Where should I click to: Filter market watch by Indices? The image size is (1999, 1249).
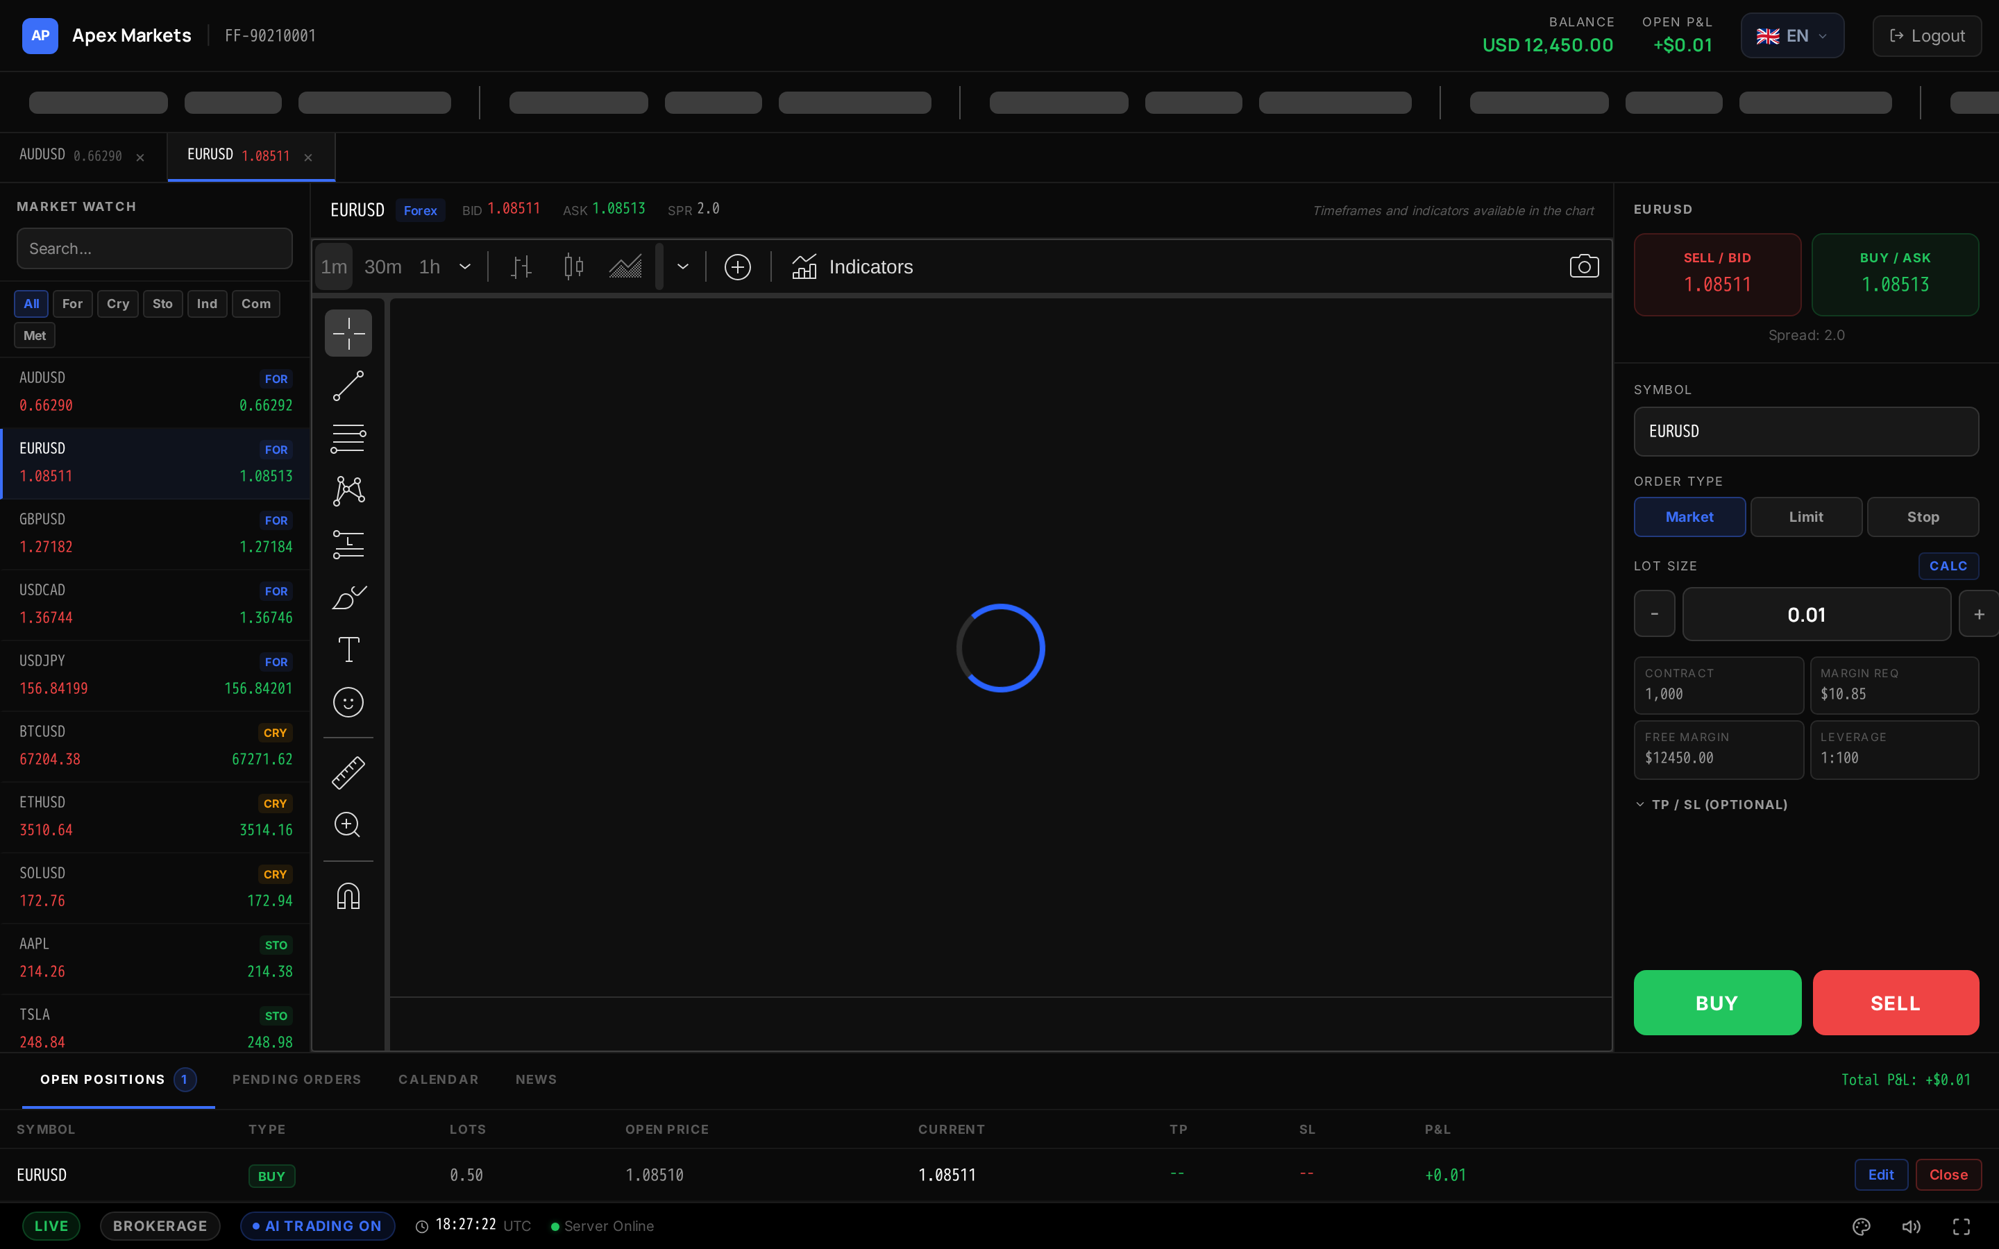[x=208, y=304]
